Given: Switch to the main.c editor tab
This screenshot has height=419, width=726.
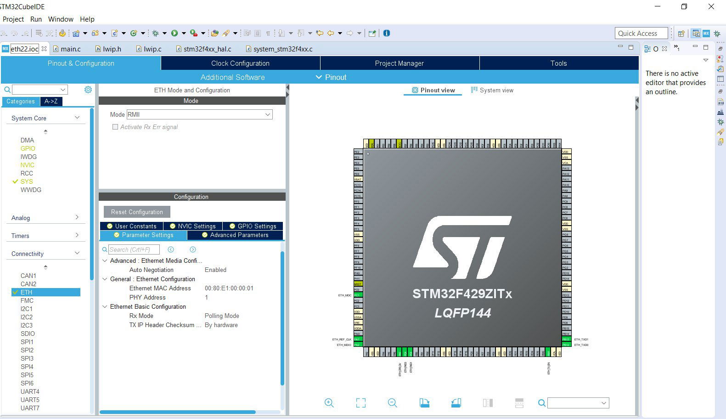Looking at the screenshot, I should 67,49.
